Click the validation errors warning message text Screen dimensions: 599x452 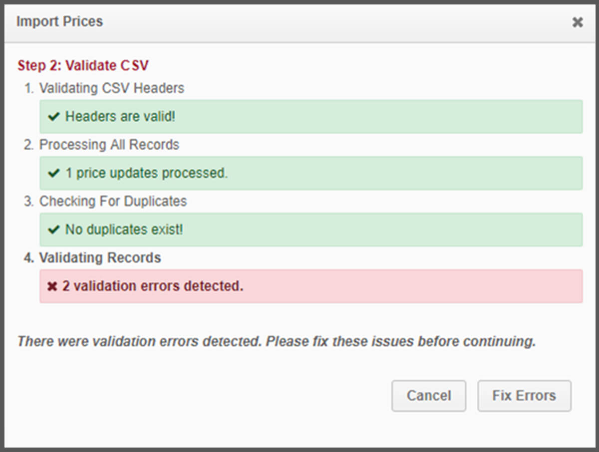[276, 341]
